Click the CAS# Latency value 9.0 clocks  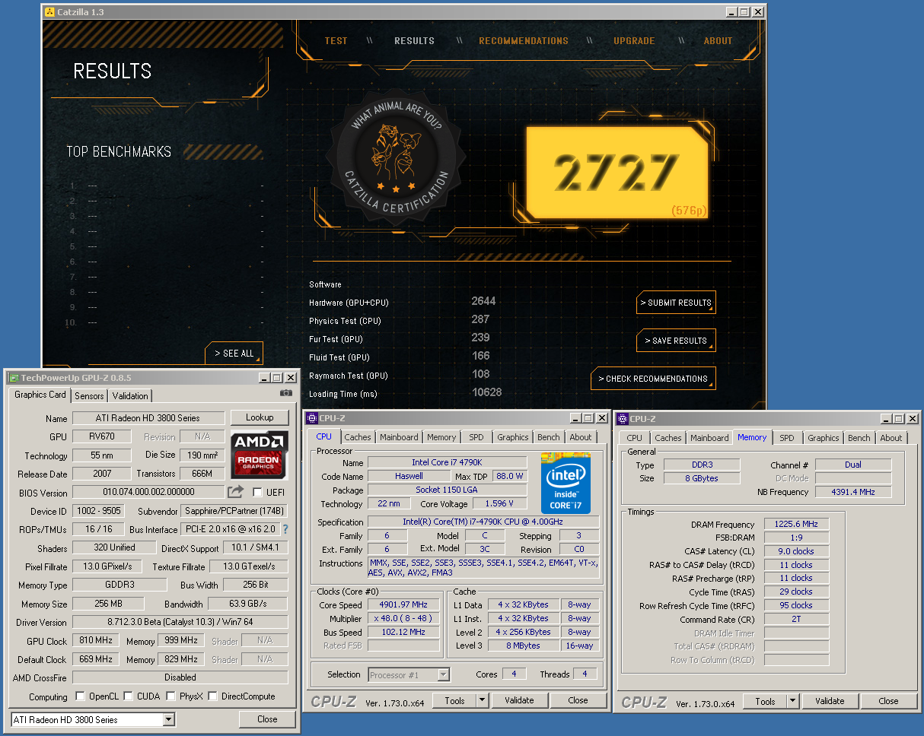(x=796, y=551)
